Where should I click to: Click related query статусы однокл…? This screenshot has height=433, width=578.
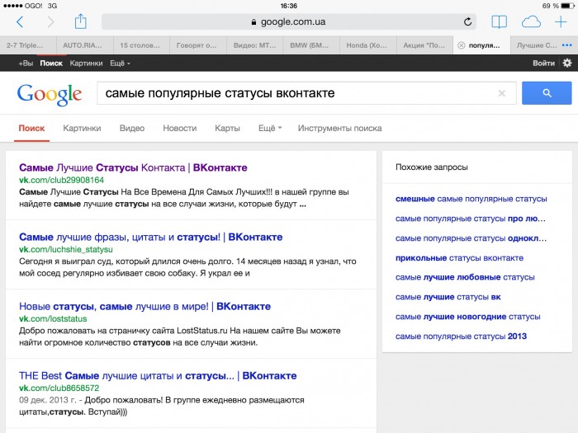[x=471, y=238]
